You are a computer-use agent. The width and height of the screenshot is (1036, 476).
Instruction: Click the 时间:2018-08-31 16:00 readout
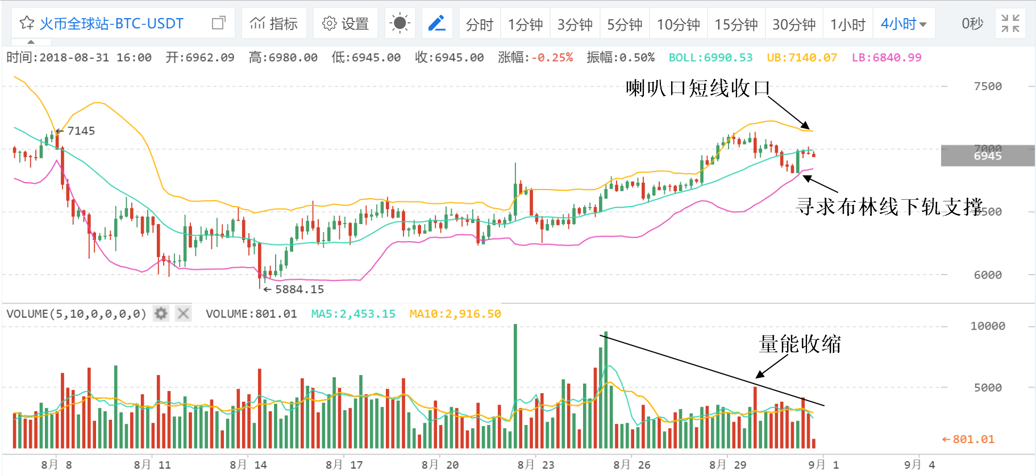point(79,57)
